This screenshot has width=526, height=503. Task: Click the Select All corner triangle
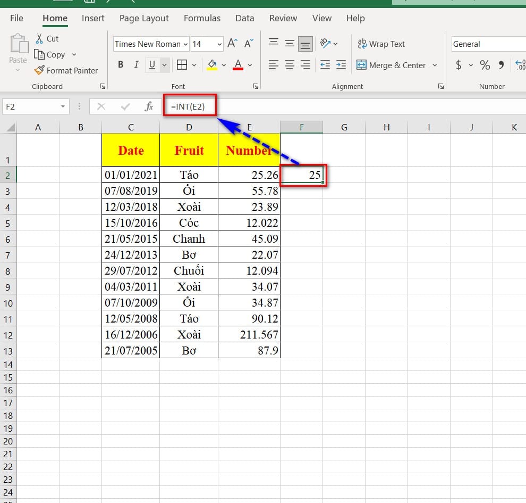[x=11, y=127]
